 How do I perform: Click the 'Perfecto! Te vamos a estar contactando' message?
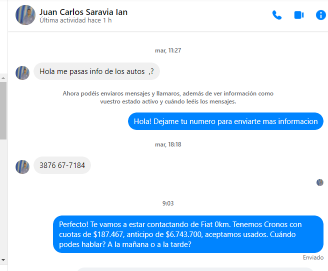pyautogui.click(x=188, y=234)
